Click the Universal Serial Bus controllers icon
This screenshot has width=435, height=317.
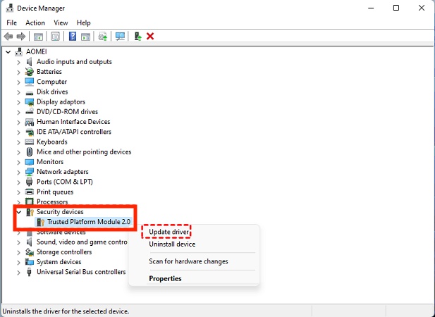pyautogui.click(x=29, y=272)
